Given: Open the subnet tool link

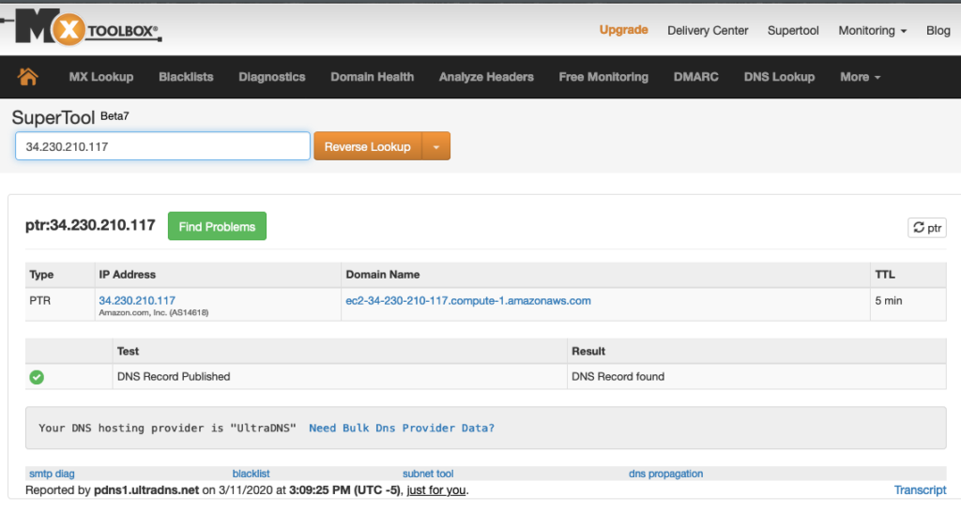Looking at the screenshot, I should [x=428, y=474].
